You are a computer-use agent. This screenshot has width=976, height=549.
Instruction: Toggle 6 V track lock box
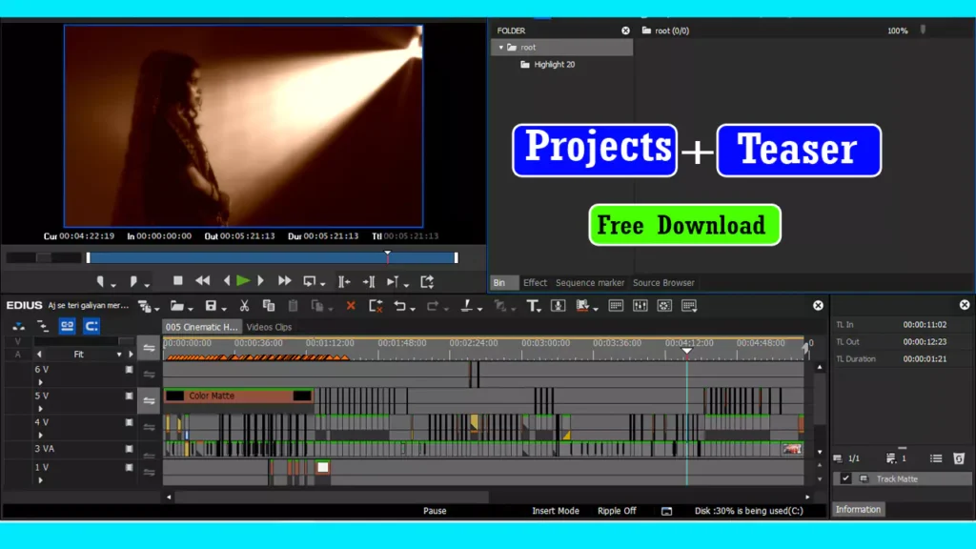[x=129, y=369]
